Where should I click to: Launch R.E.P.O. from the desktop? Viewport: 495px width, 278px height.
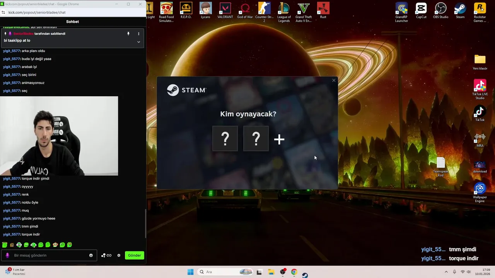186,11
